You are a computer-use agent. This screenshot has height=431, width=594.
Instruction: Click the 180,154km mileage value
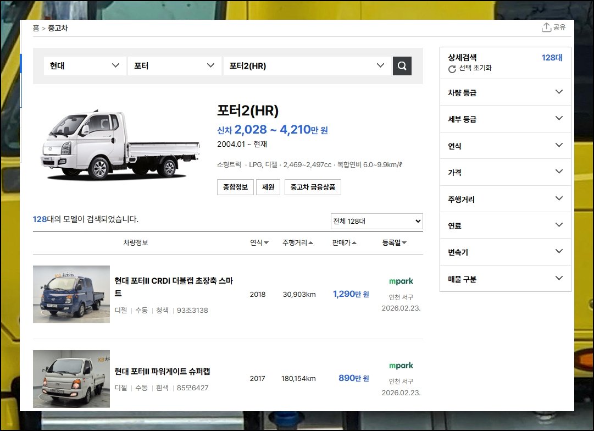coord(298,379)
